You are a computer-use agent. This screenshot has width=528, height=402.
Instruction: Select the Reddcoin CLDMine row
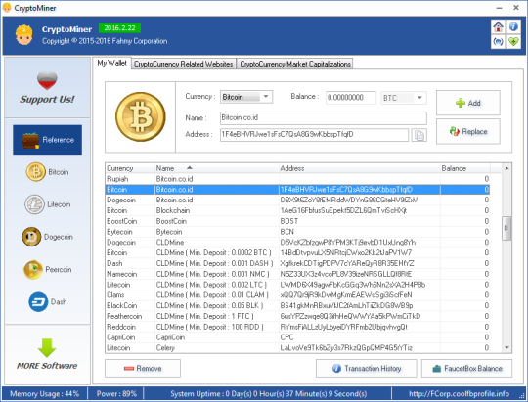click(x=297, y=327)
